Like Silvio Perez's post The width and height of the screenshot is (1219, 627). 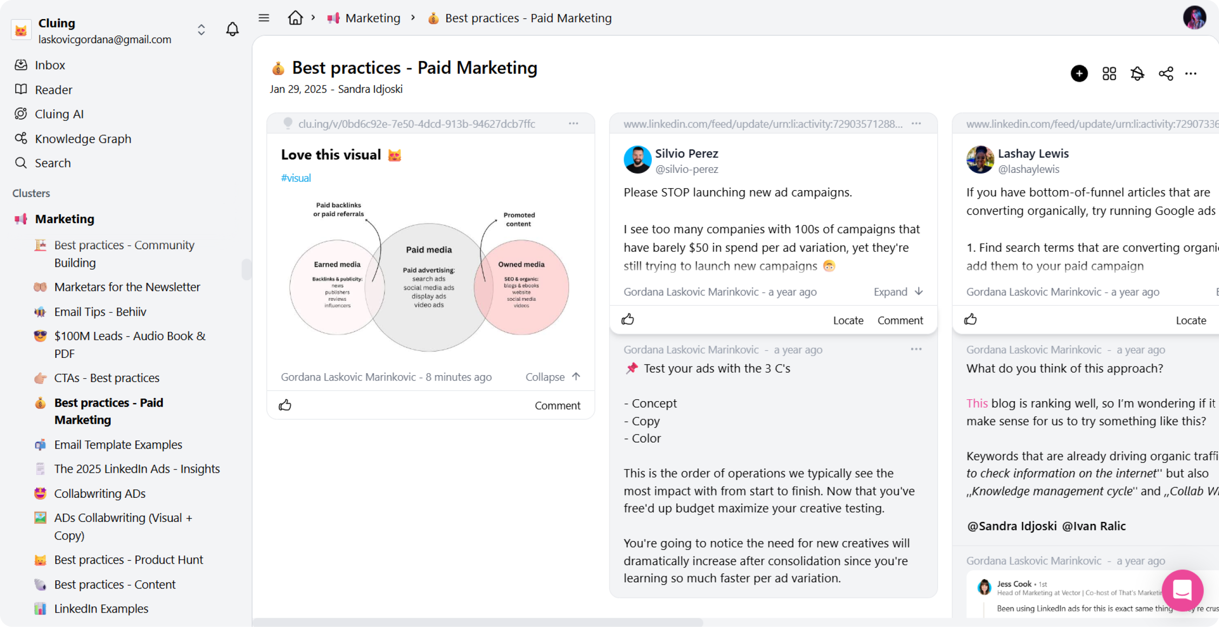[628, 320]
